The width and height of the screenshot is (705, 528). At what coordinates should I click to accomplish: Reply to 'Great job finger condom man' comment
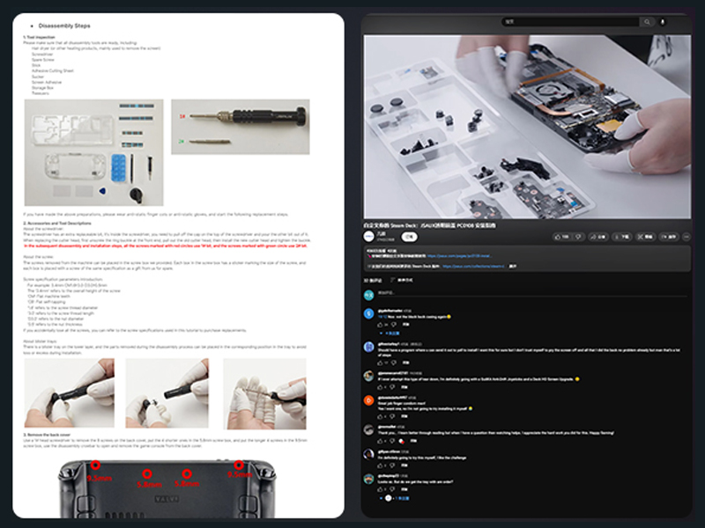tap(404, 416)
